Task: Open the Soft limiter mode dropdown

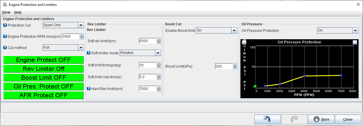Action: (x=140, y=53)
